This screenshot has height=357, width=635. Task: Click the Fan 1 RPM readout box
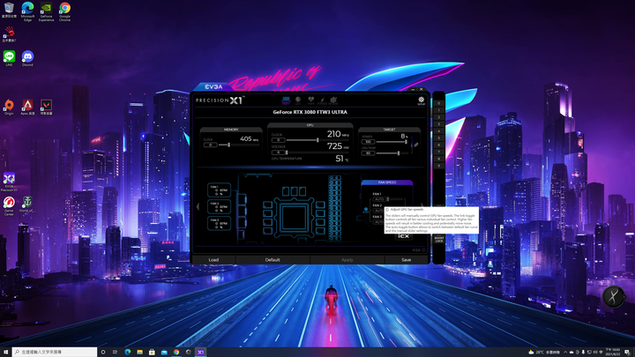coord(219,190)
